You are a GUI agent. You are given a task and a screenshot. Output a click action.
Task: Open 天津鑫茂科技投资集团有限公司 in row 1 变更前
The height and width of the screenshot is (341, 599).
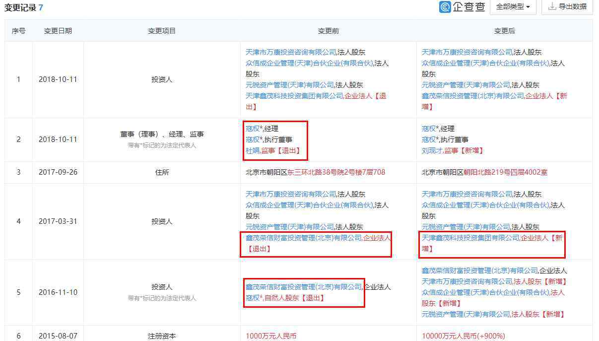click(x=294, y=96)
